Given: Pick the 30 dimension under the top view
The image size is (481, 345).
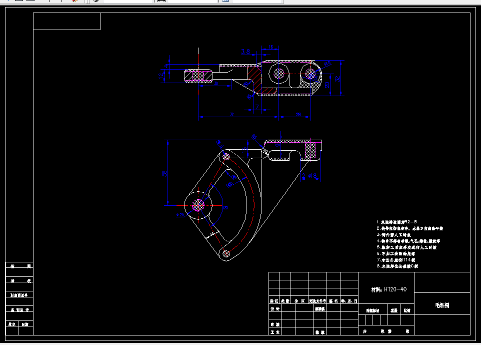Looking at the screenshot, I should pos(216,84).
